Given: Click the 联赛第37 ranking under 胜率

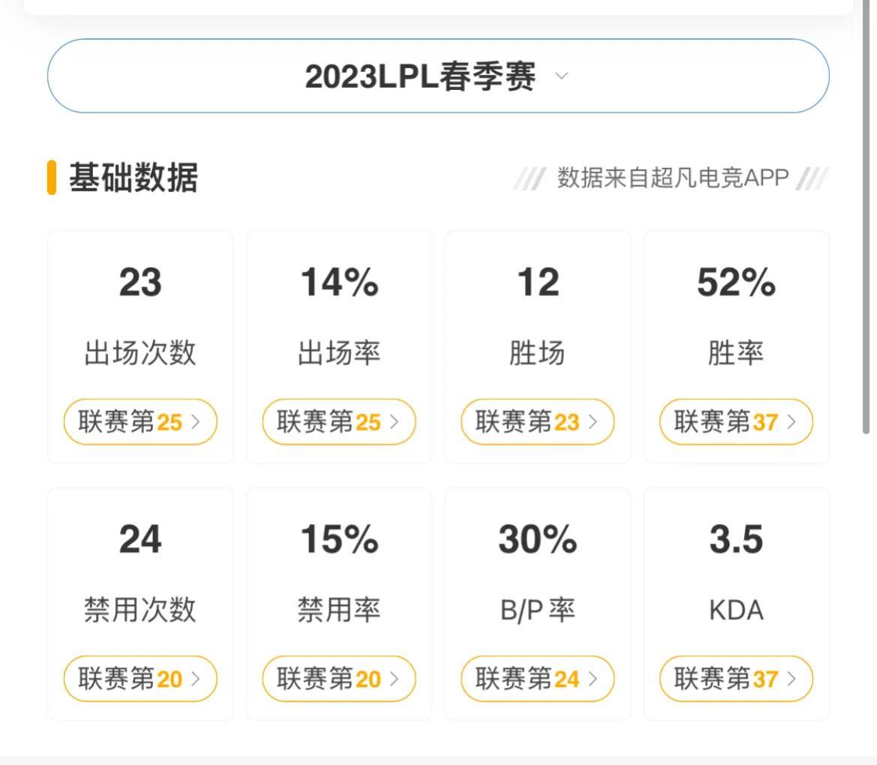Looking at the screenshot, I should [x=735, y=421].
